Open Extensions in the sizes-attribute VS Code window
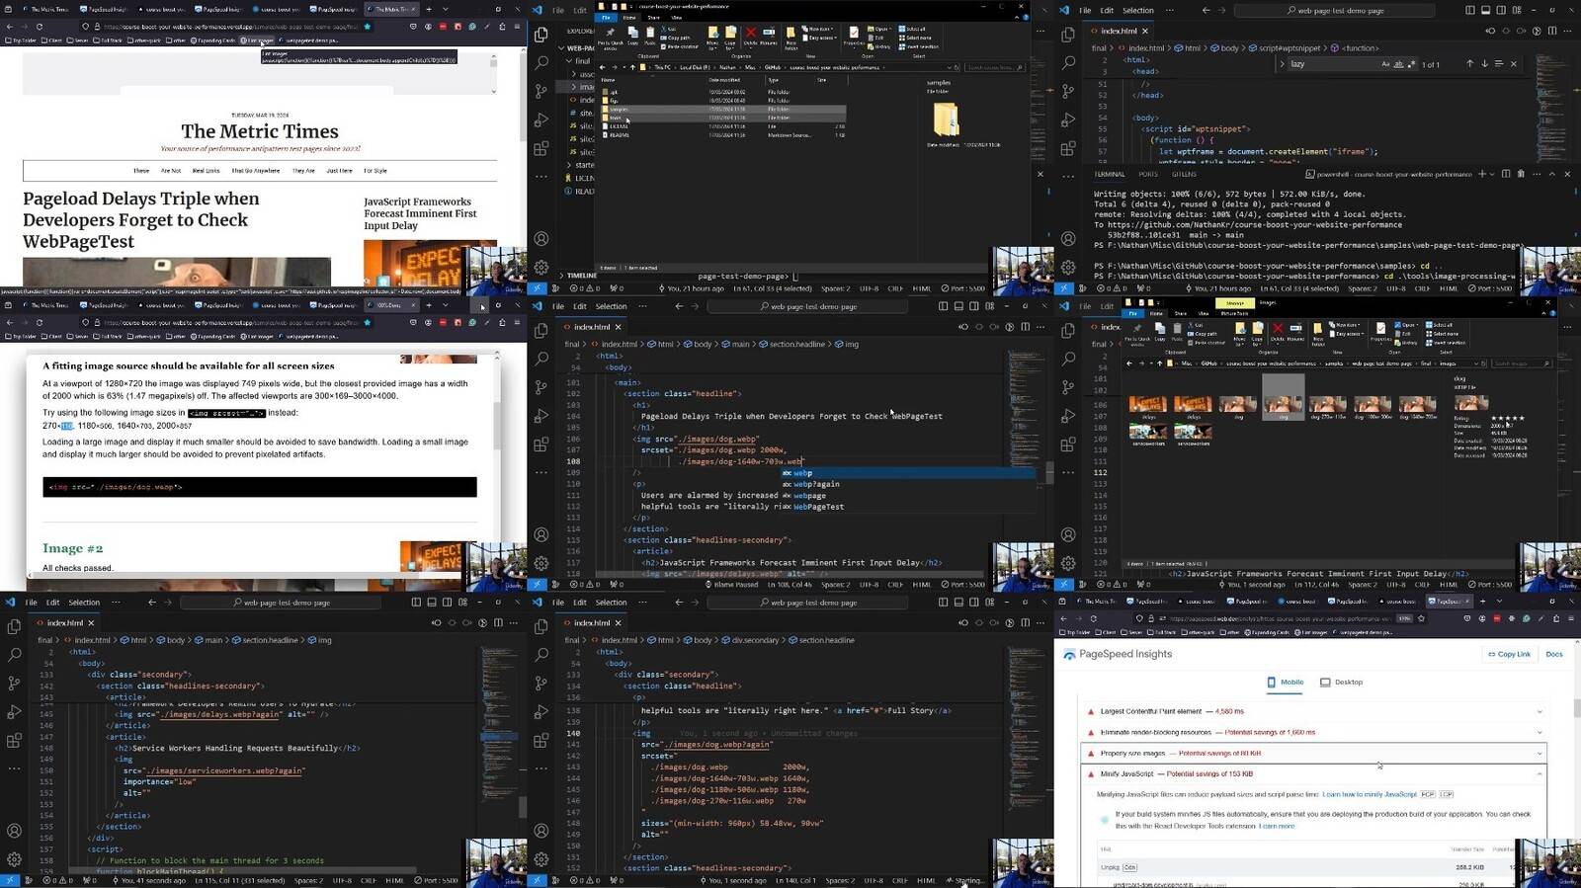The height and width of the screenshot is (888, 1581). (541, 740)
